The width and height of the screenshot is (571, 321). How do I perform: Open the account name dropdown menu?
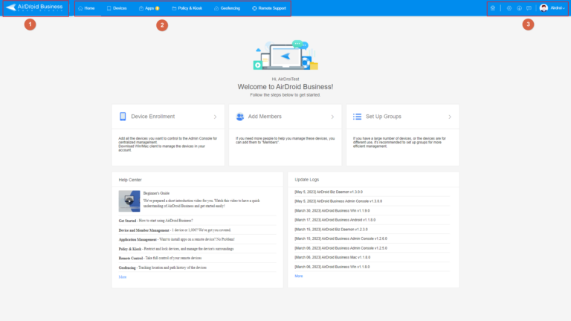coord(558,7)
